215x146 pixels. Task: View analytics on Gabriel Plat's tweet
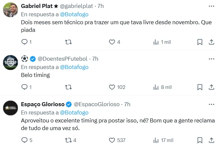point(156,42)
